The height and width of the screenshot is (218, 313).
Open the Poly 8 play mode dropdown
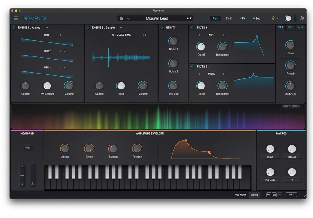254,195
